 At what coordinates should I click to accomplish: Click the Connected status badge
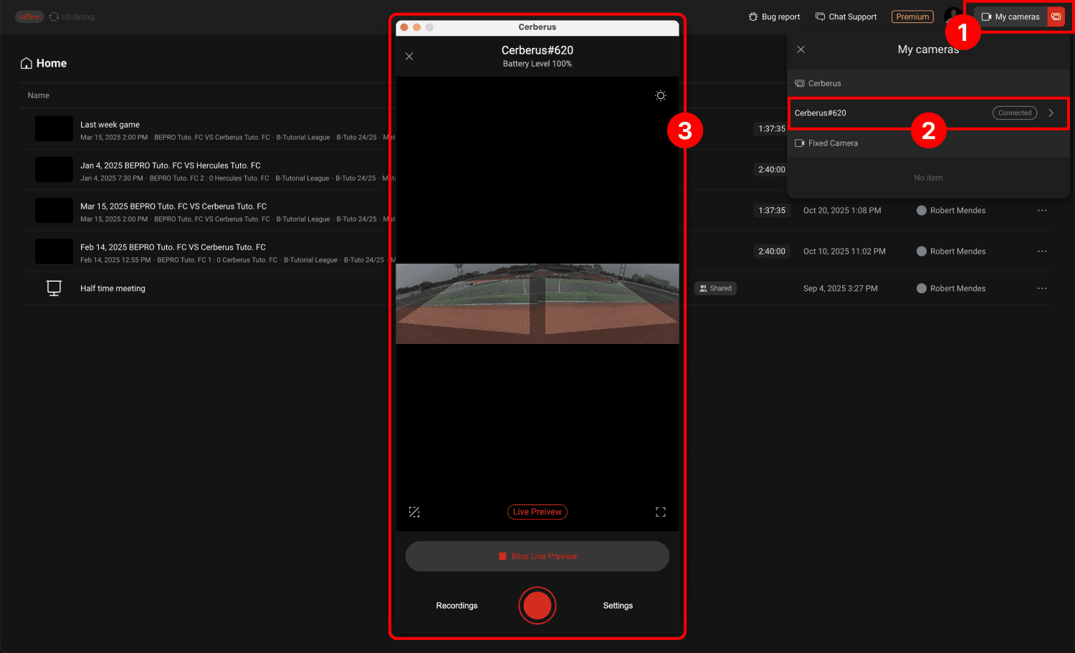point(1015,113)
